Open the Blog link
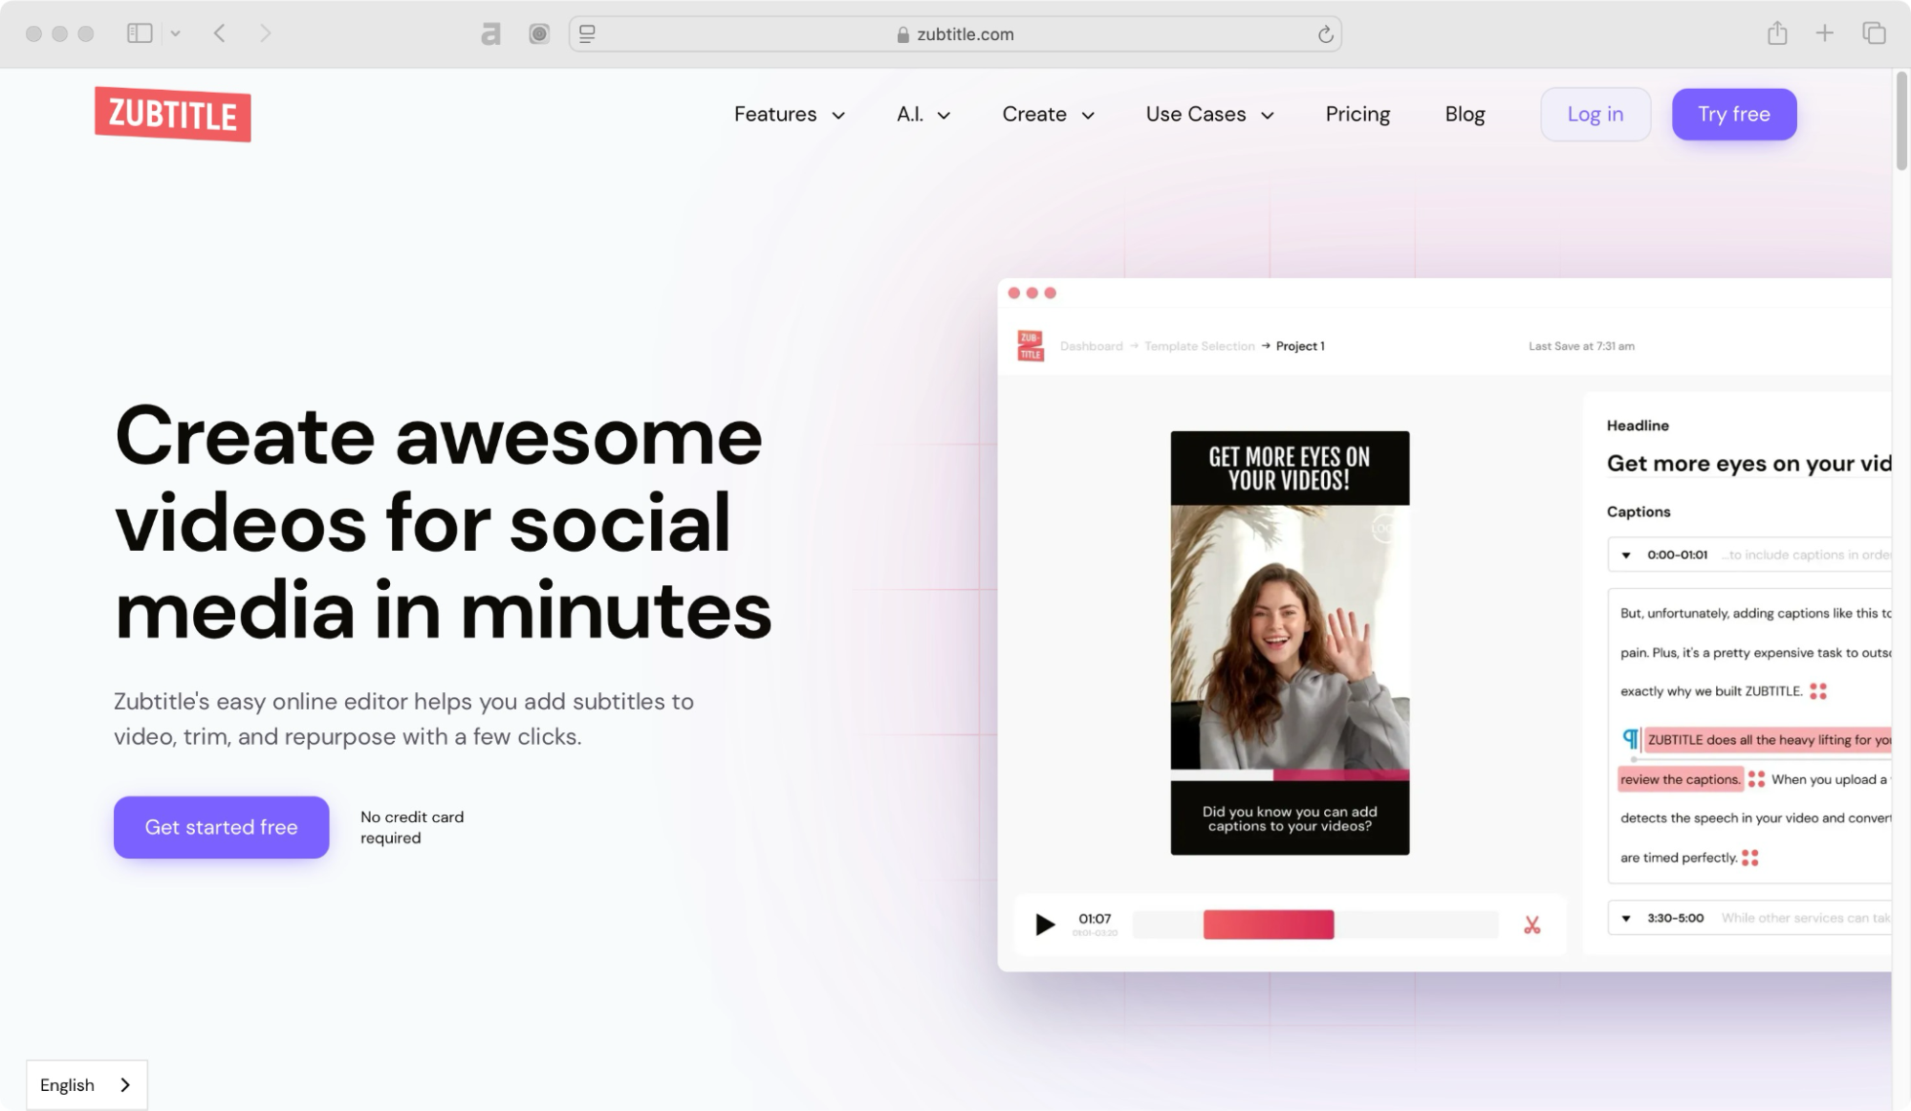Image resolution: width=1911 pixels, height=1111 pixels. (1465, 115)
